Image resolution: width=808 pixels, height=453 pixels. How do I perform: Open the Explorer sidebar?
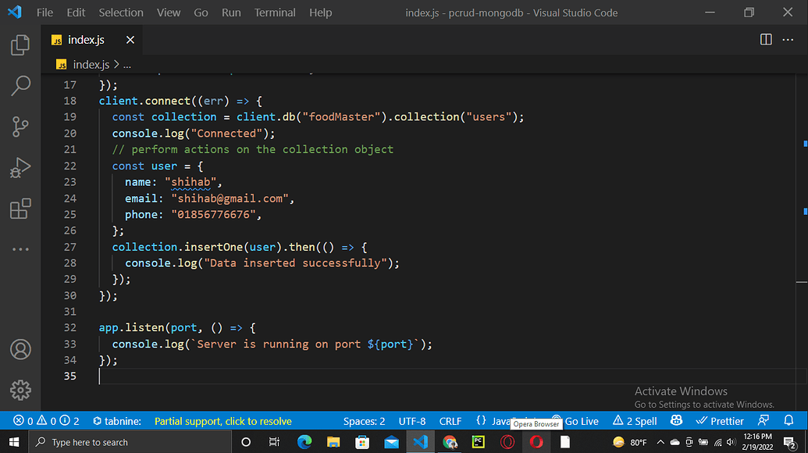[19, 45]
